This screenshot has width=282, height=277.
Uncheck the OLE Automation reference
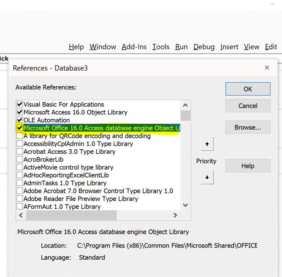pyautogui.click(x=20, y=120)
